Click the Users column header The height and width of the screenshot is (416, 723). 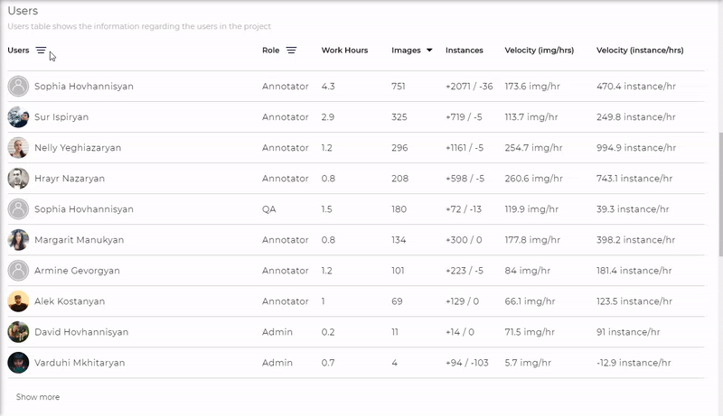pyautogui.click(x=18, y=51)
